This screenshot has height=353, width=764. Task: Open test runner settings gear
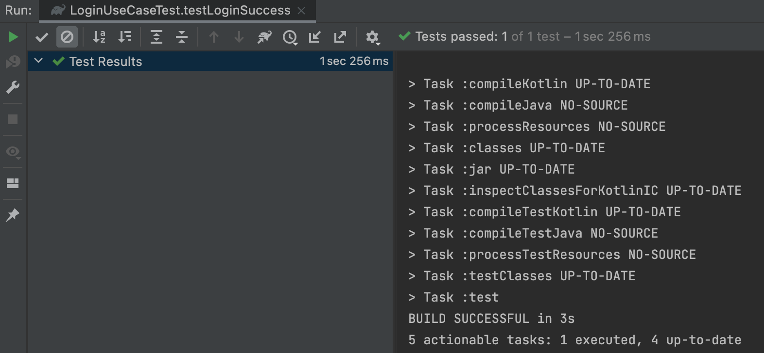pyautogui.click(x=372, y=37)
